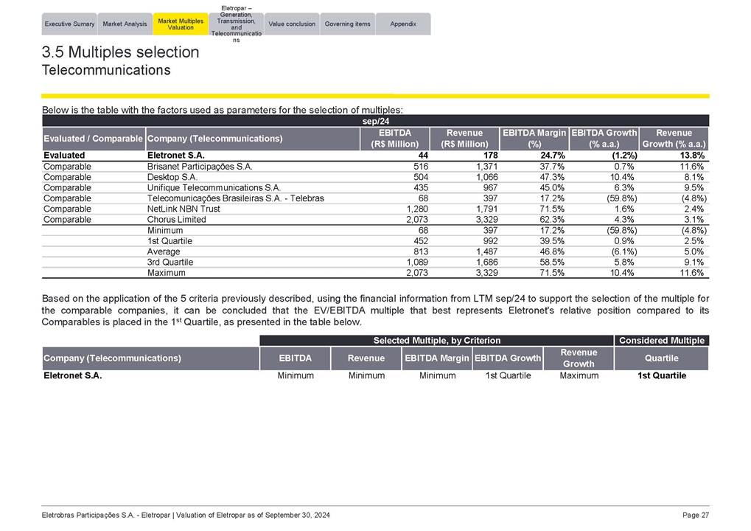751x531 pixels.
Task: Click the Revenue Growth (% a.a.) header
Action: 674,138
